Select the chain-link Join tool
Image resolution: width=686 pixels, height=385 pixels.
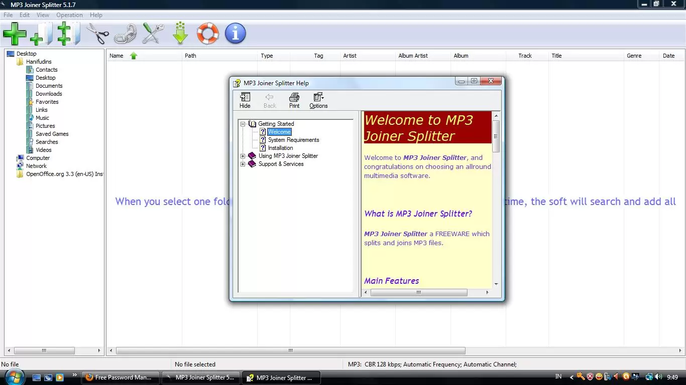tap(125, 33)
